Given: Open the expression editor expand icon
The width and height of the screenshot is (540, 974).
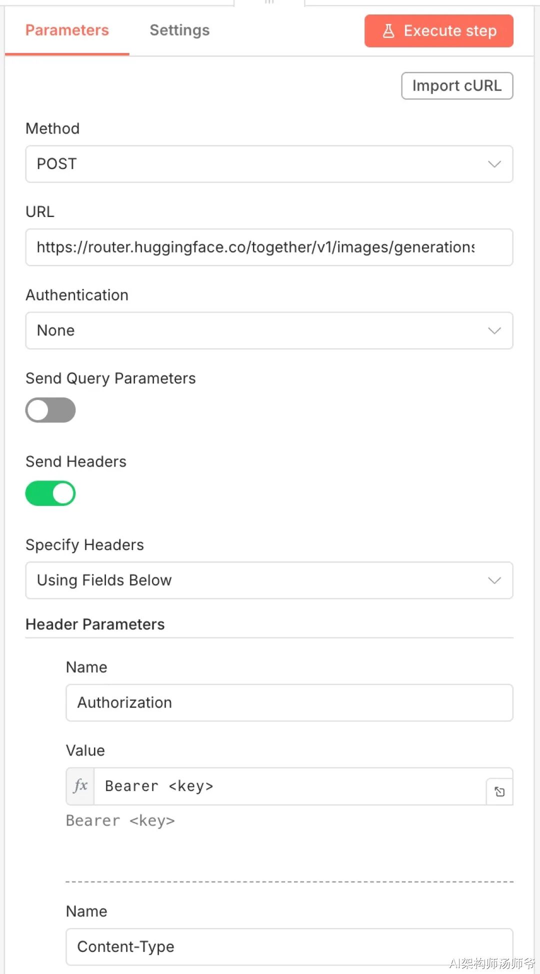Looking at the screenshot, I should click(499, 791).
